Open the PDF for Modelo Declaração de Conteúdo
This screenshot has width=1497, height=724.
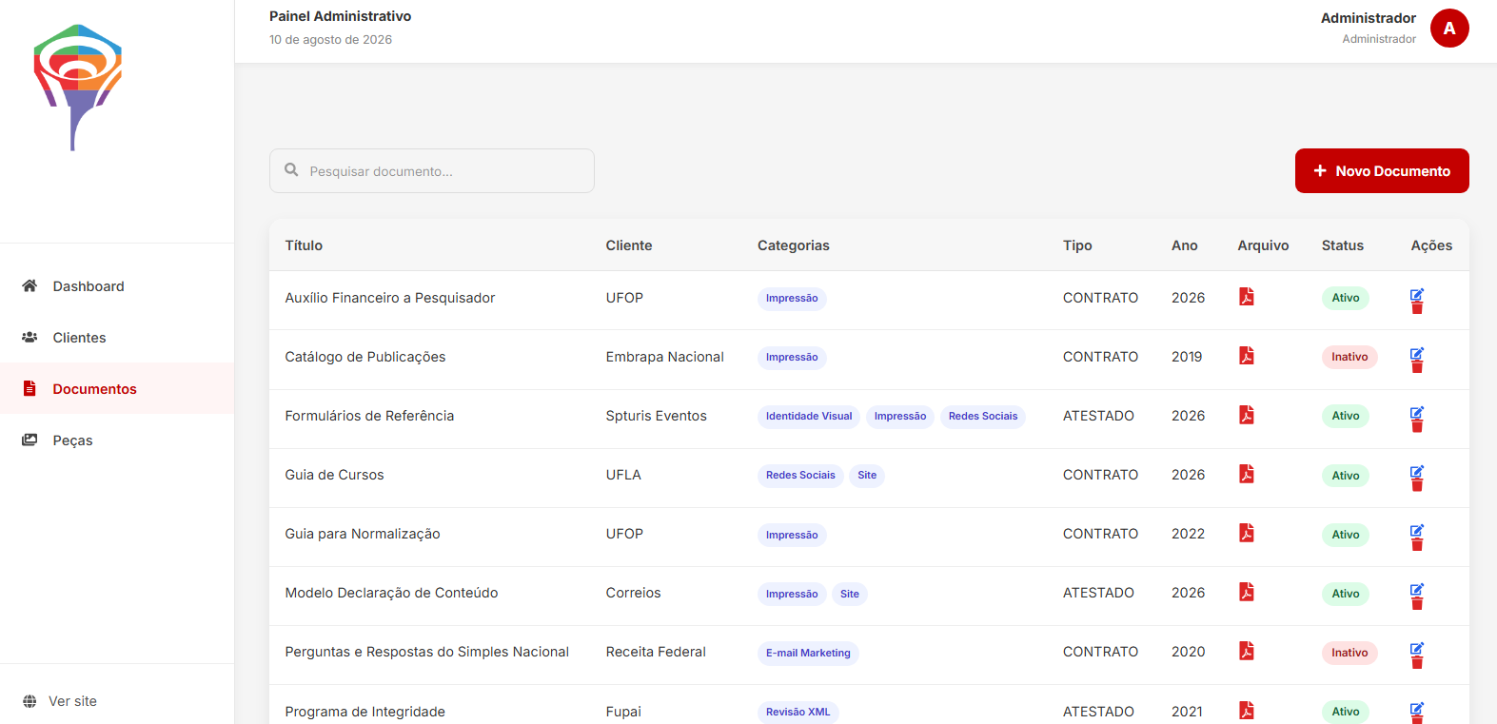(x=1246, y=592)
